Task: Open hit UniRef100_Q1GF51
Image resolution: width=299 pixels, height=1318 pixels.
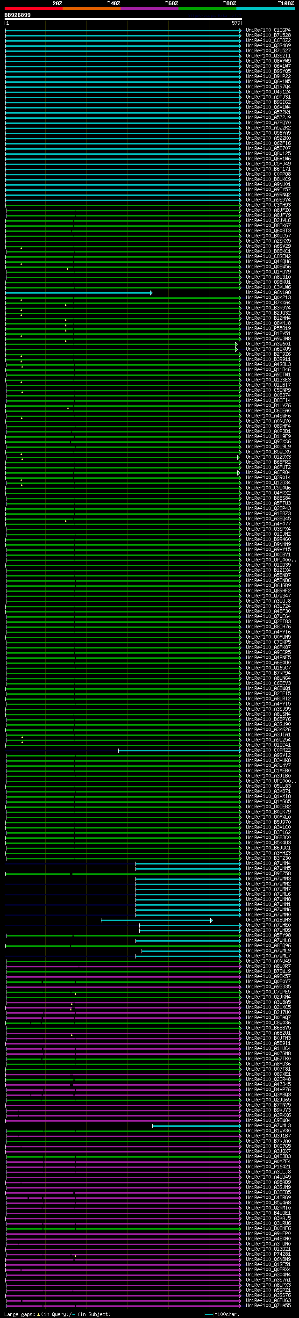Action: [x=268, y=1265]
